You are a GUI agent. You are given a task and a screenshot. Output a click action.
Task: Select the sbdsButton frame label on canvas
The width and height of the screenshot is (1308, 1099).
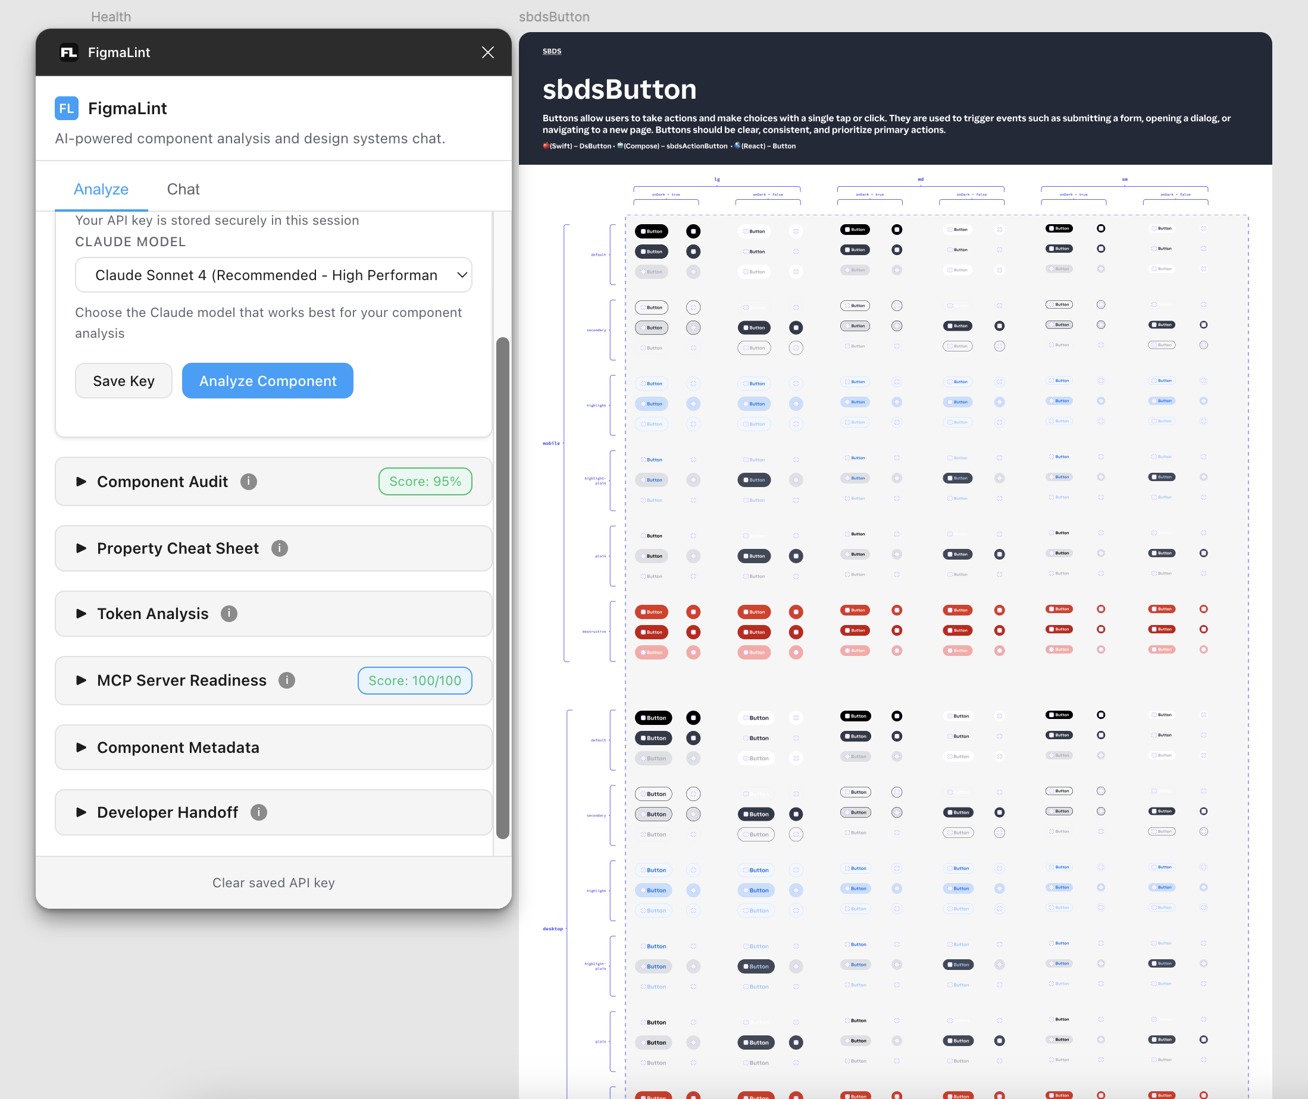pyautogui.click(x=554, y=17)
